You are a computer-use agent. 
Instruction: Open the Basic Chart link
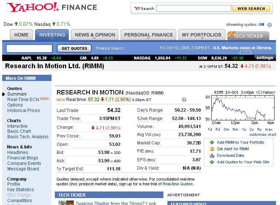tap(19, 131)
